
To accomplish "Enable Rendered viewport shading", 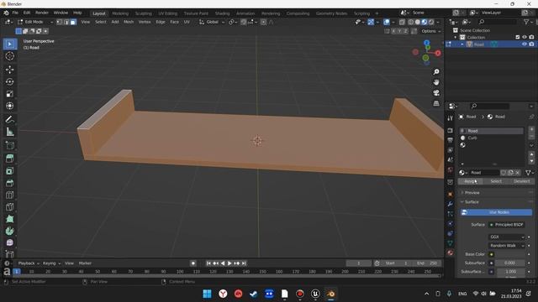I will coord(431,22).
